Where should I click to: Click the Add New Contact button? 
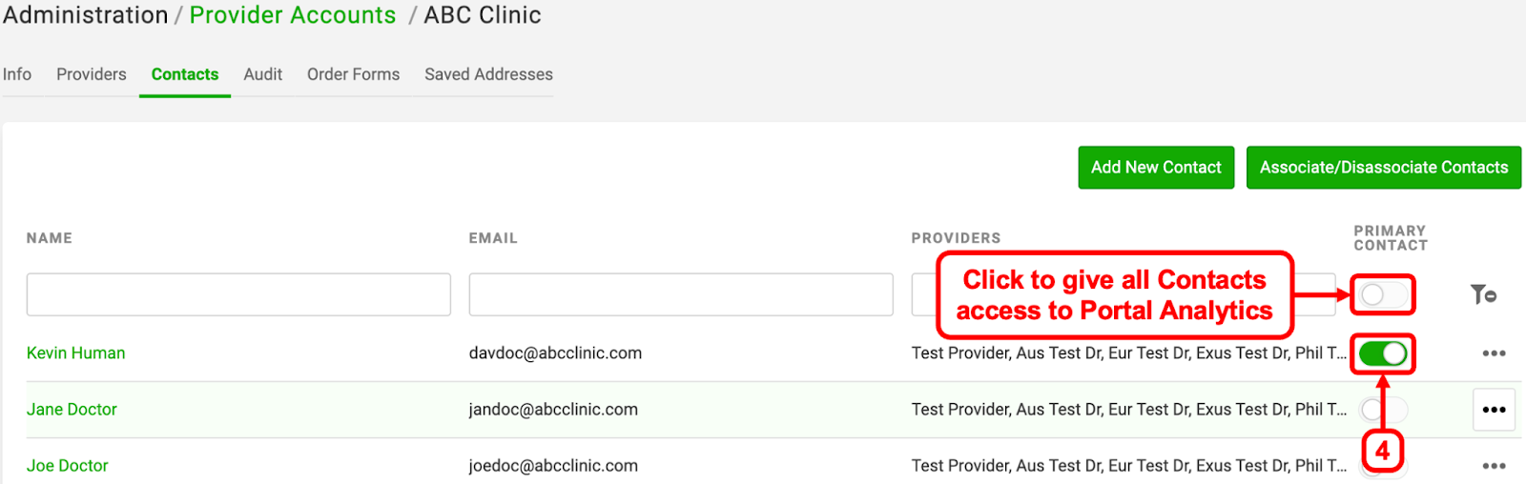tap(1156, 168)
